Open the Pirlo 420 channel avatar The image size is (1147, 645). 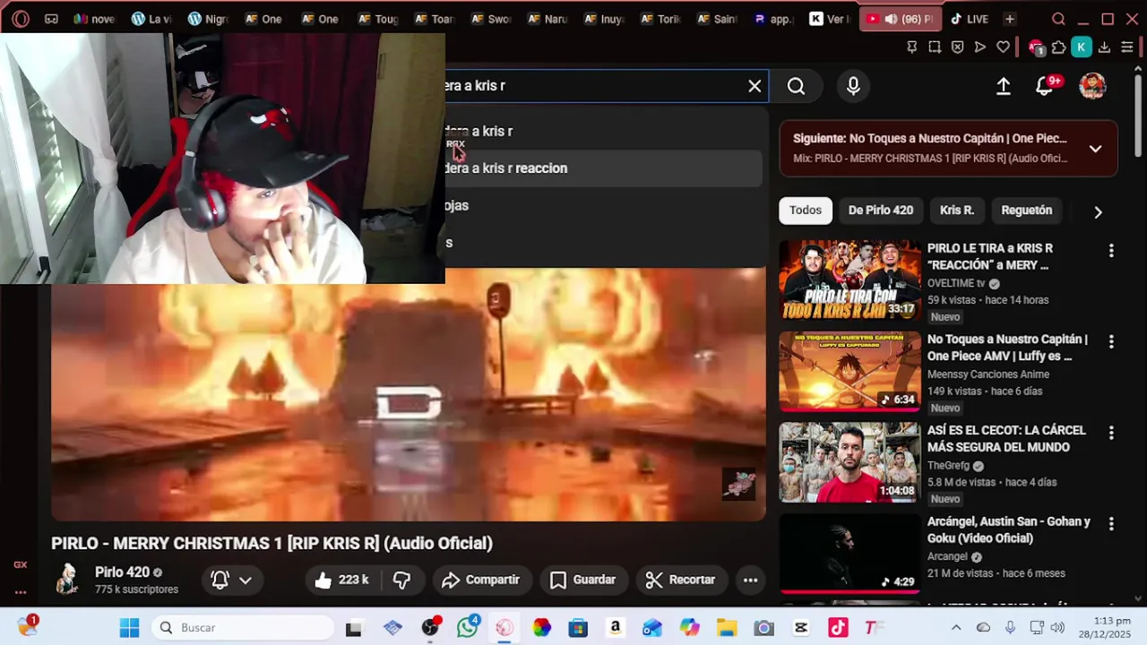[67, 579]
